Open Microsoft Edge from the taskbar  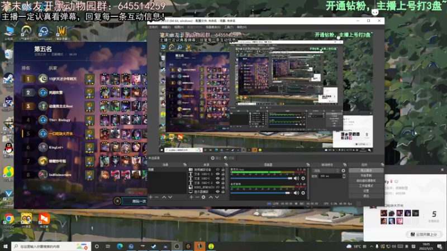click(120, 246)
